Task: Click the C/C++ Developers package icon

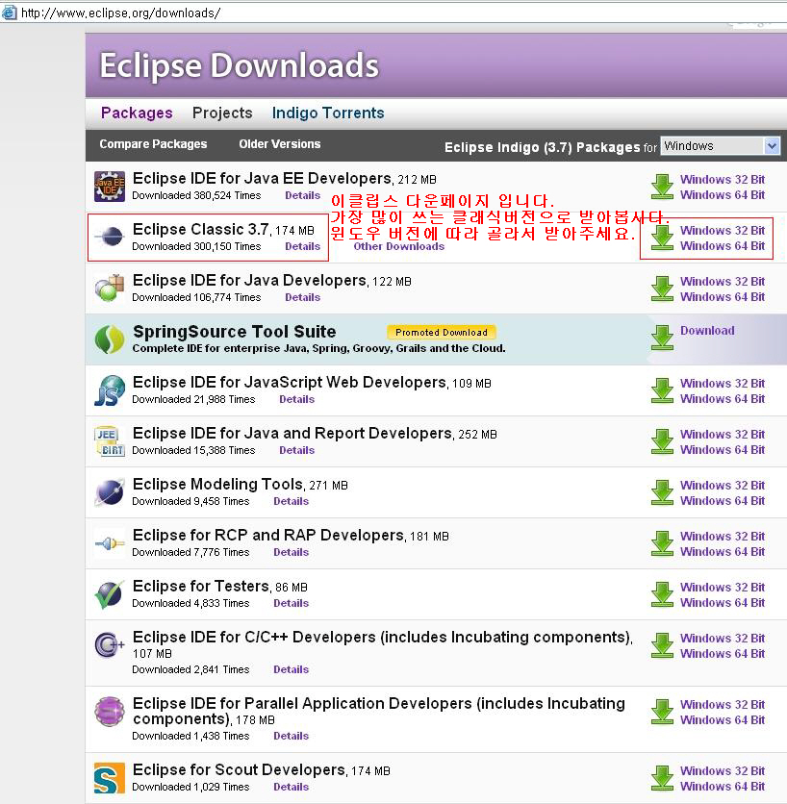Action: [110, 644]
